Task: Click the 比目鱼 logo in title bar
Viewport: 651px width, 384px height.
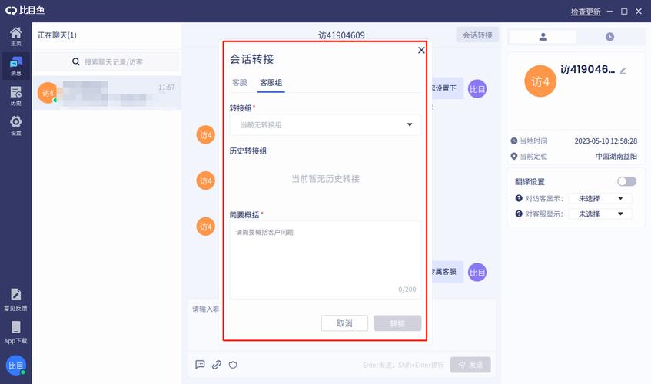Action: pos(25,10)
